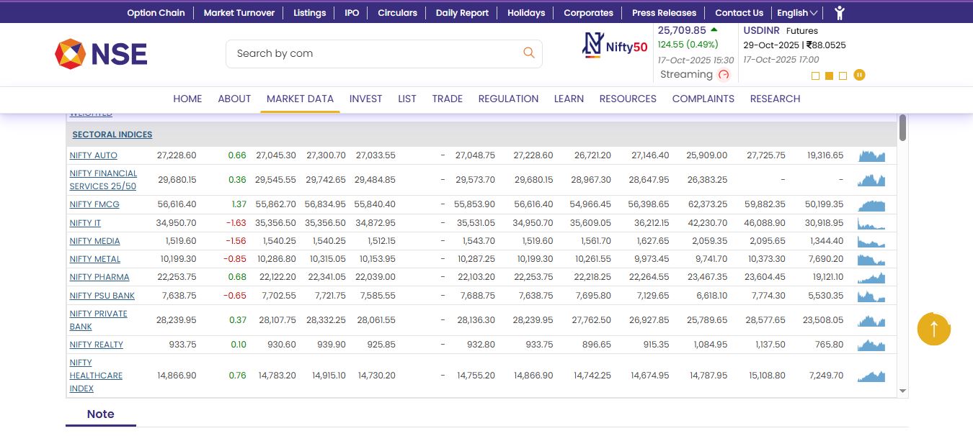
Task: Click the scroll-to-top arrow button
Action: coord(933,329)
